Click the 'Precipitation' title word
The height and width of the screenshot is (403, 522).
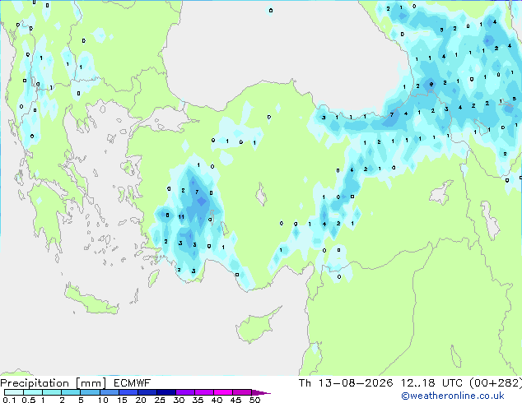click(x=35, y=383)
